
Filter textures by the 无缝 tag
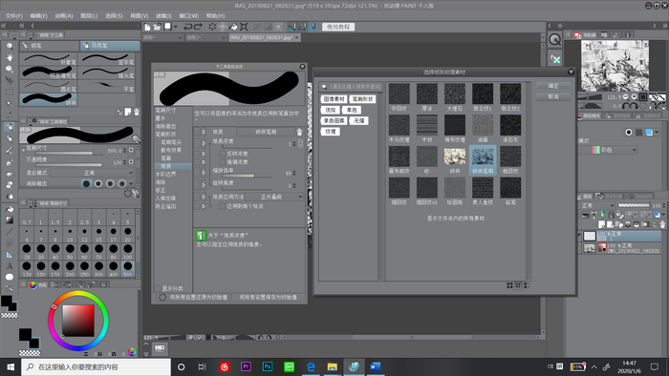[x=359, y=121]
